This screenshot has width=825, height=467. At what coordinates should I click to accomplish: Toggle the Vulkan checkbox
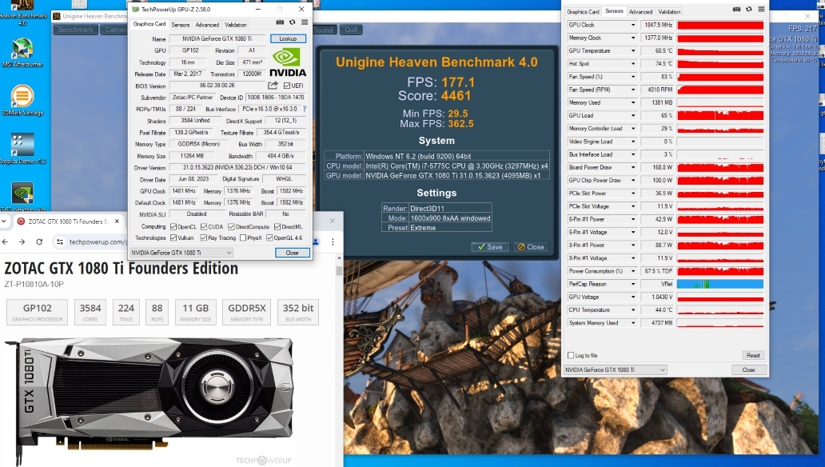click(173, 238)
